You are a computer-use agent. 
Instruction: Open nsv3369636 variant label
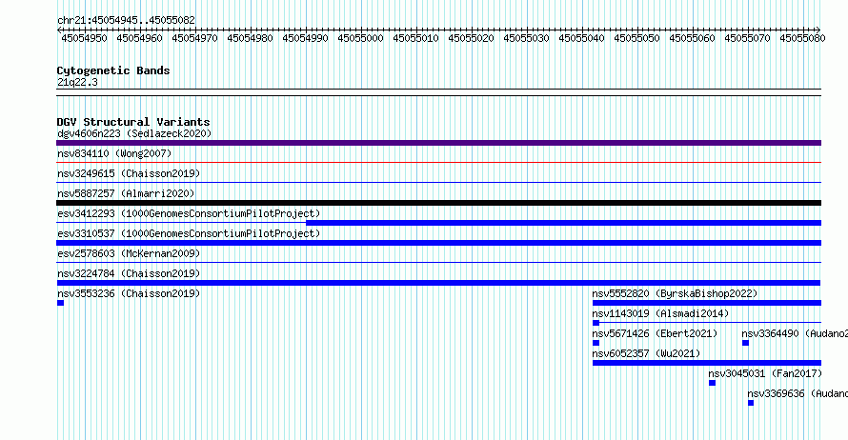click(x=798, y=393)
